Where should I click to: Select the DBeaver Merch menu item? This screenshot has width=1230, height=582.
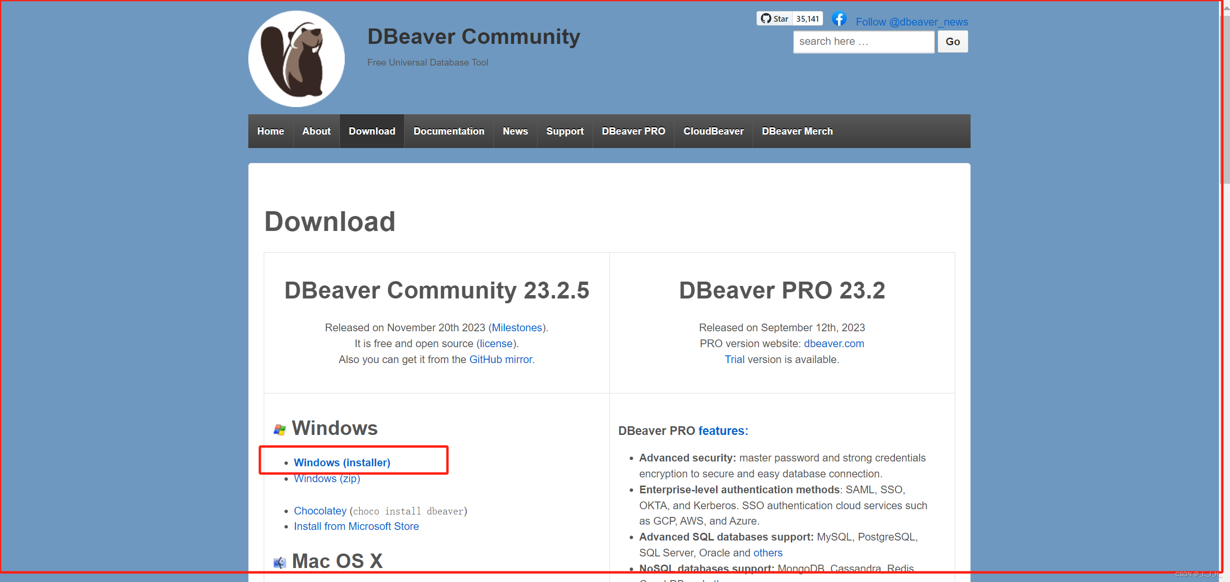(x=797, y=131)
